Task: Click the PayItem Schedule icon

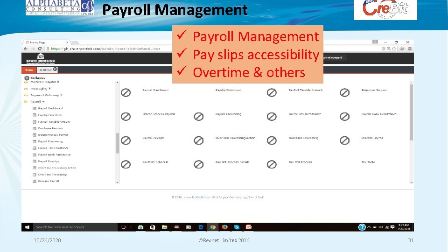Action: click(126, 165)
